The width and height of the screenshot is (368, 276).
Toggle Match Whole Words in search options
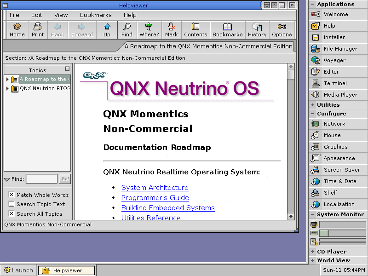[x=11, y=195]
